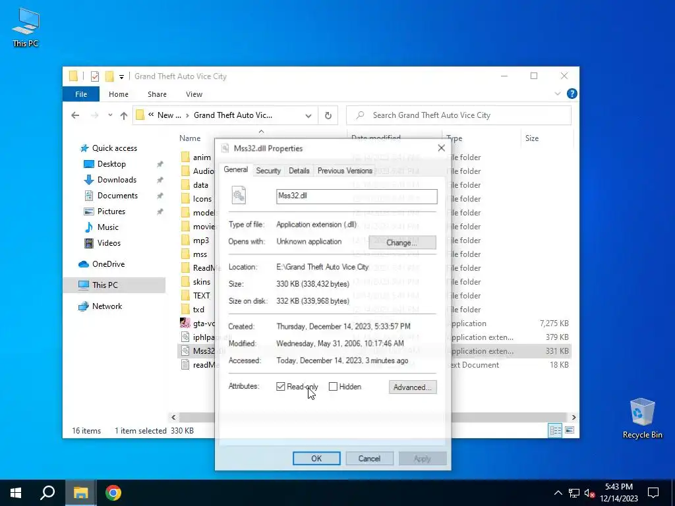Toggle the Read-only attribute checkbox
This screenshot has height=506, width=675.
click(x=281, y=386)
